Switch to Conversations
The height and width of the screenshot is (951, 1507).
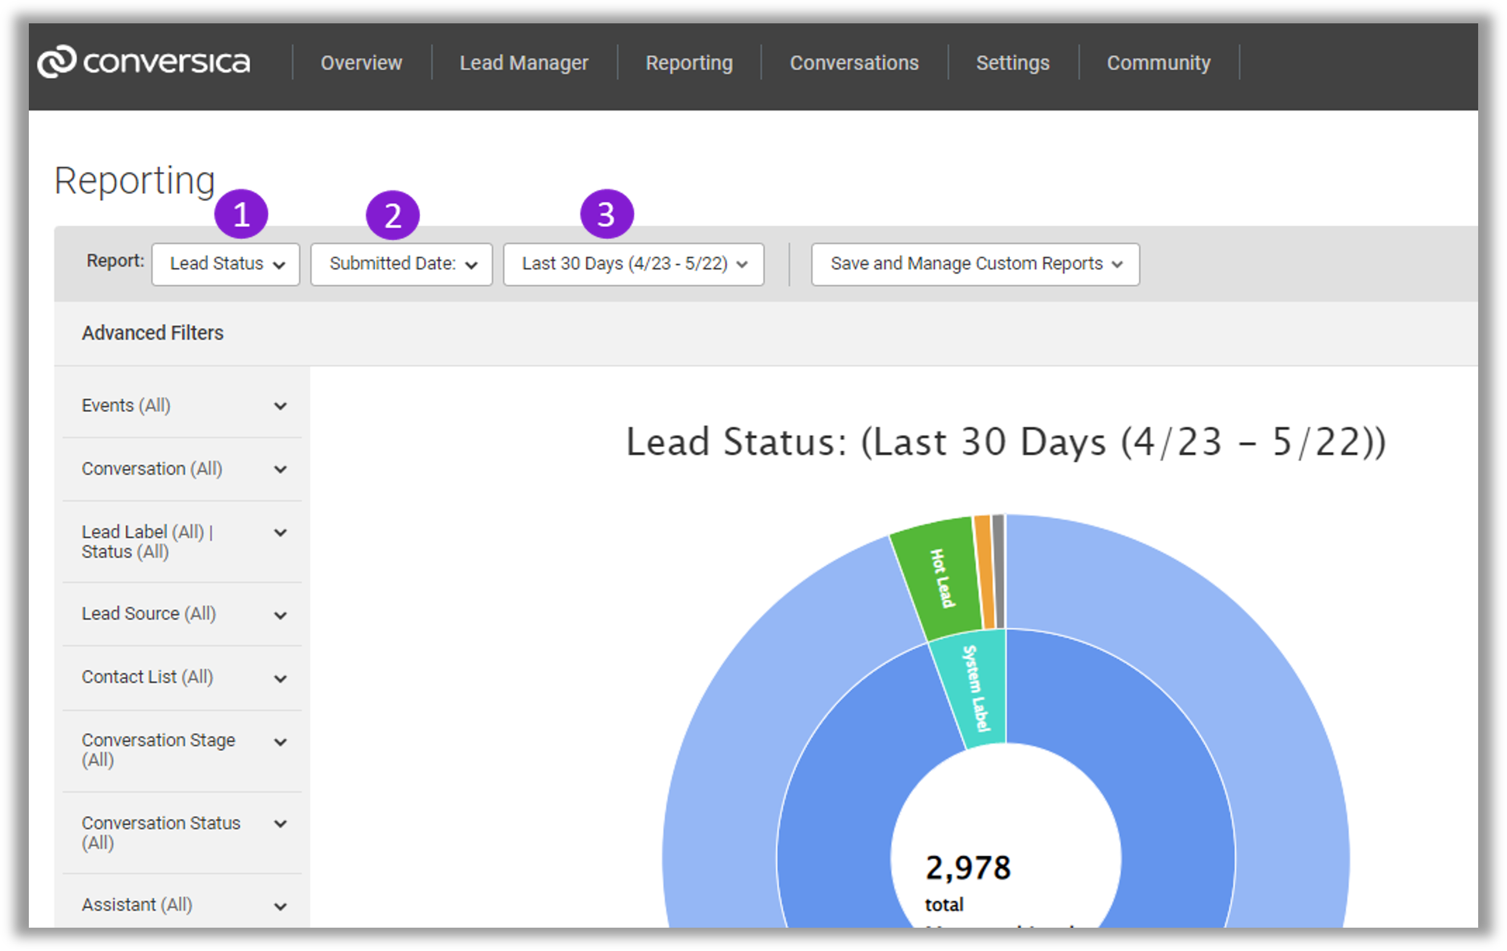854,63
